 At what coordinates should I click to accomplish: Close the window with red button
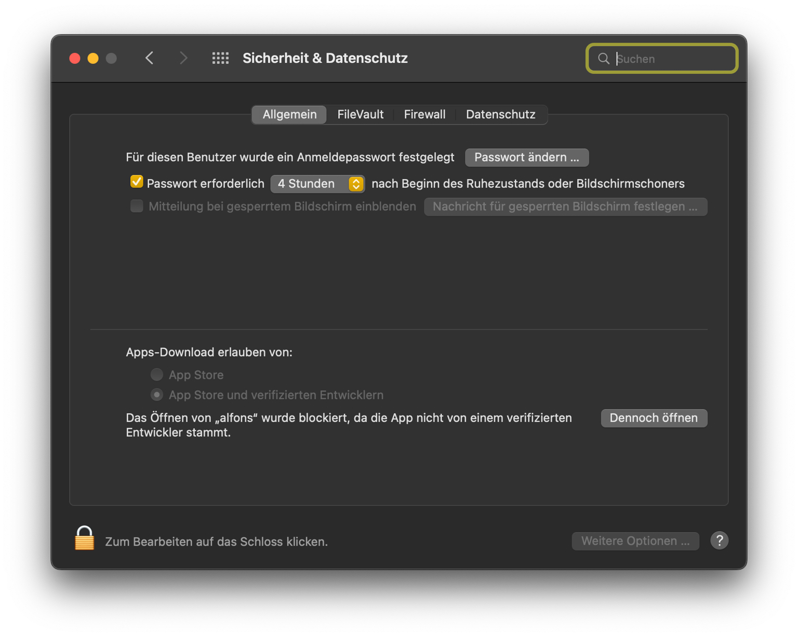coord(75,58)
